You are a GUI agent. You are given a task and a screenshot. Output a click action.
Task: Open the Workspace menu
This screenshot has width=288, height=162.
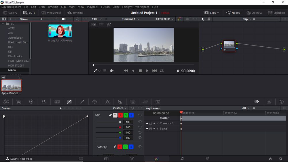click(x=142, y=7)
